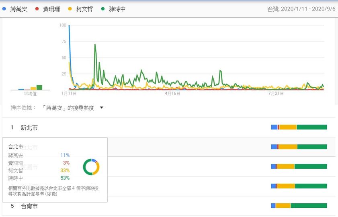Click the date range 2020/1/11 - 2020/9/6 text

click(308, 9)
